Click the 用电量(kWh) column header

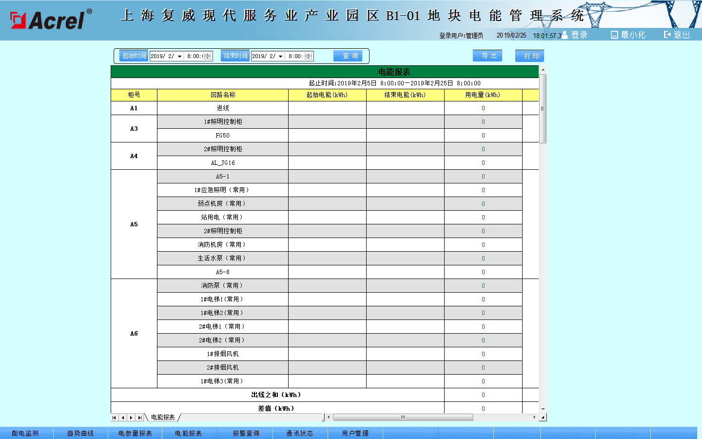483,95
